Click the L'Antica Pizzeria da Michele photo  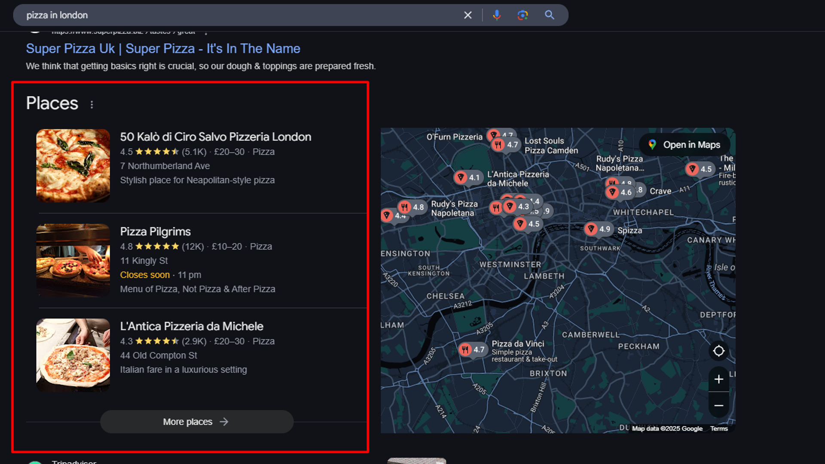[x=73, y=355]
